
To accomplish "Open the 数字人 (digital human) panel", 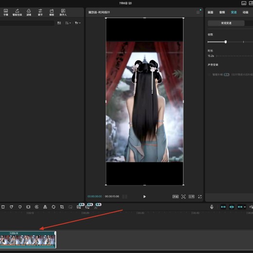I will 63,13.
